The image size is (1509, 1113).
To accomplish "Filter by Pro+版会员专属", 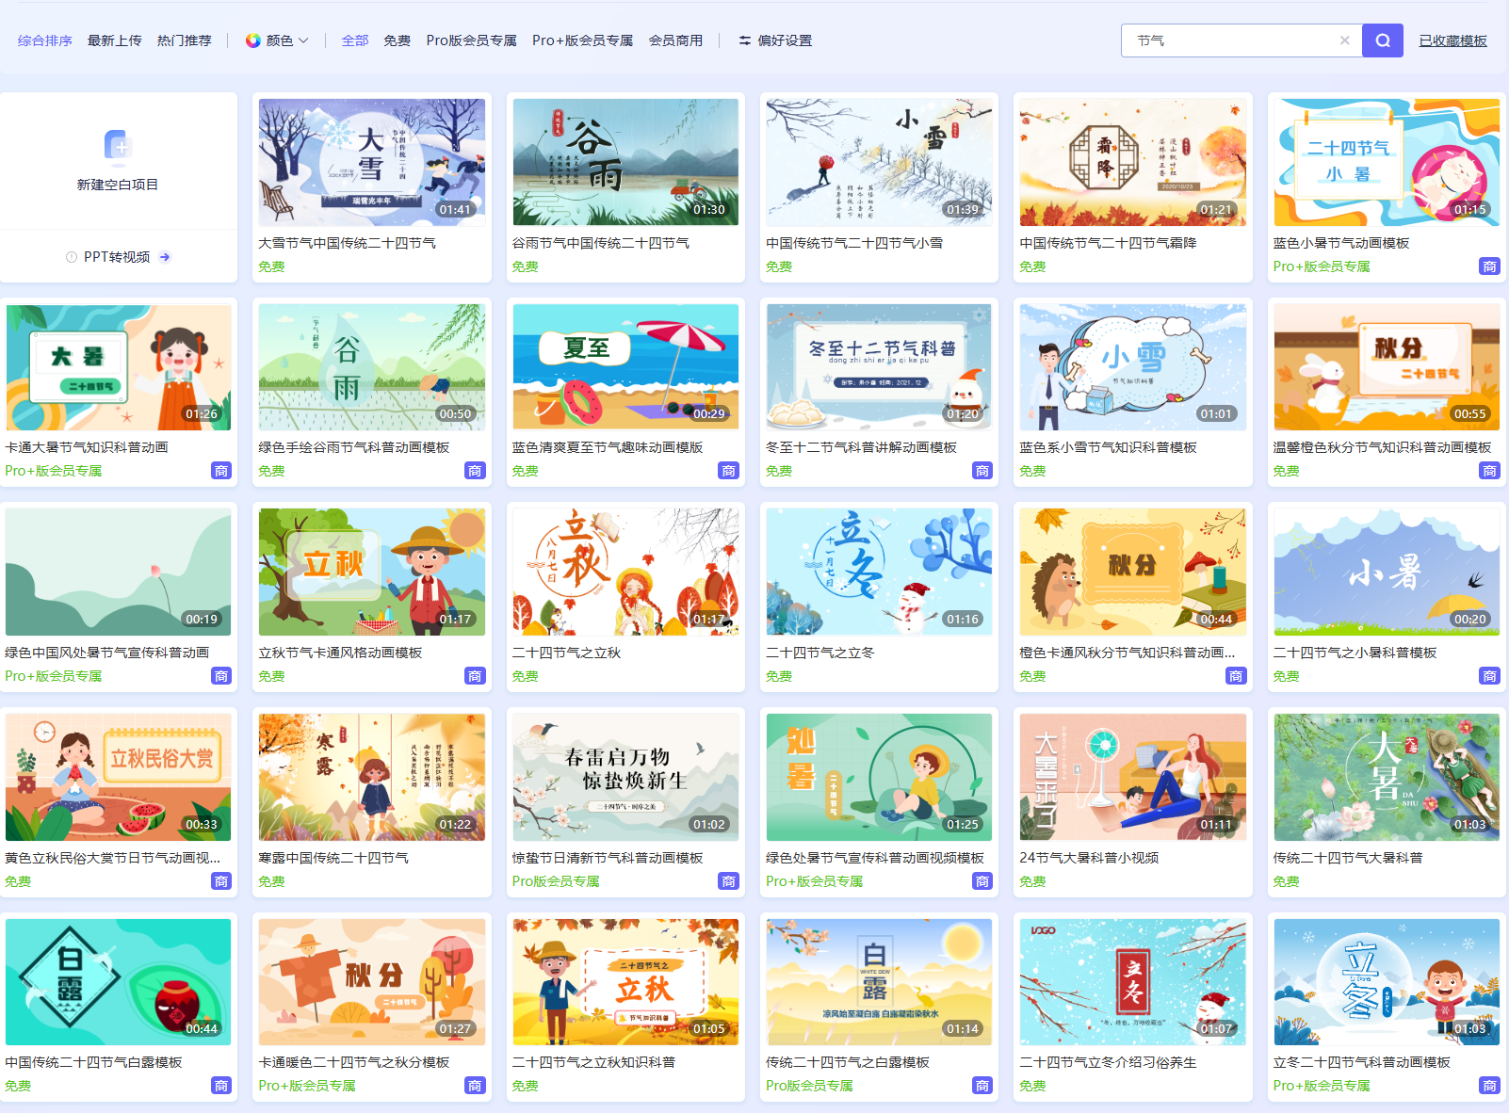I will pyautogui.click(x=582, y=40).
